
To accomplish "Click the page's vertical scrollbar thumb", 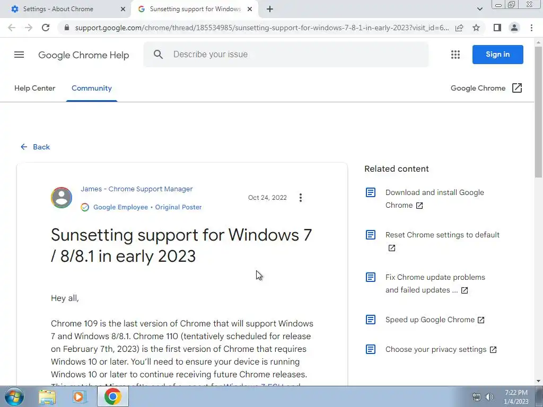I will [539, 112].
